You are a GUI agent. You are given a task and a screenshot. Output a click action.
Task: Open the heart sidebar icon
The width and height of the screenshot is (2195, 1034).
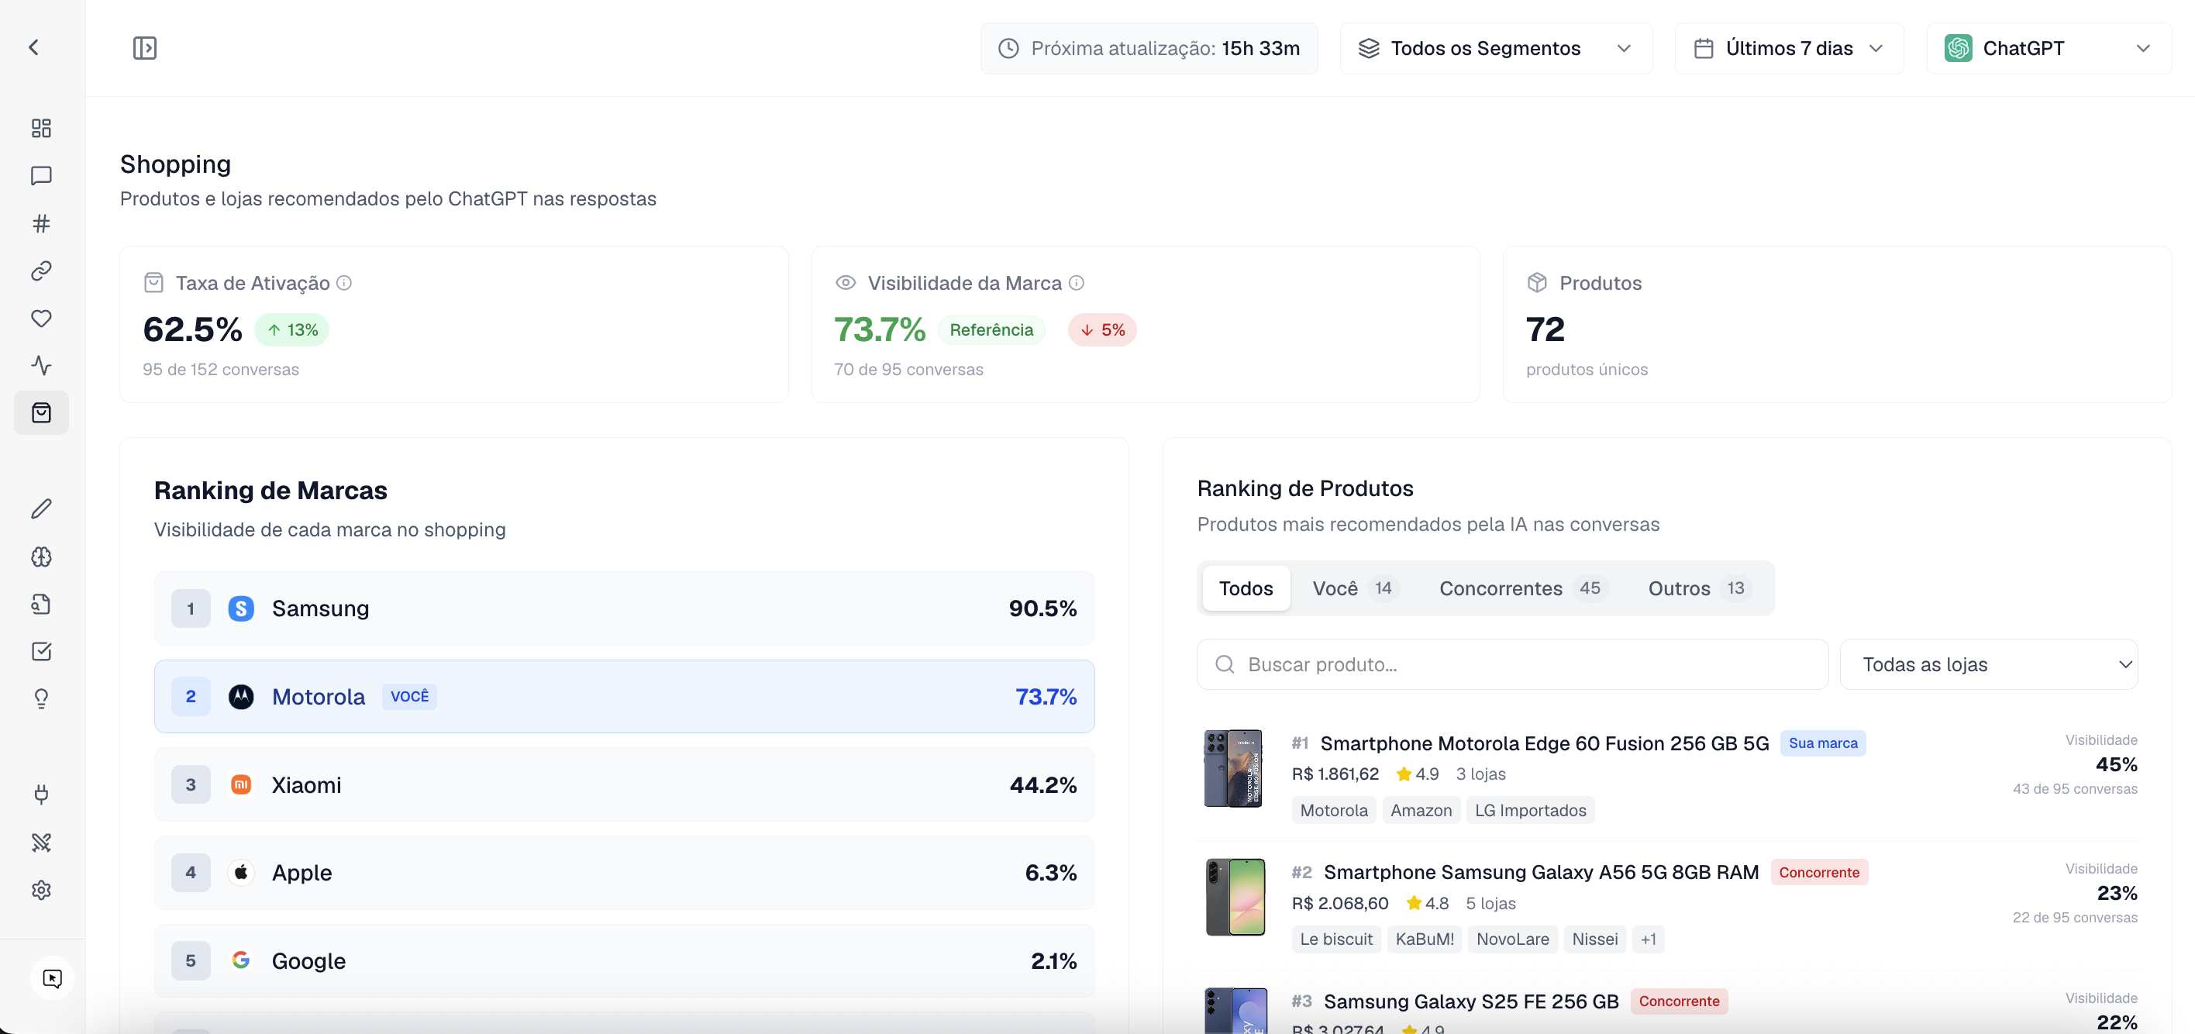[x=41, y=318]
